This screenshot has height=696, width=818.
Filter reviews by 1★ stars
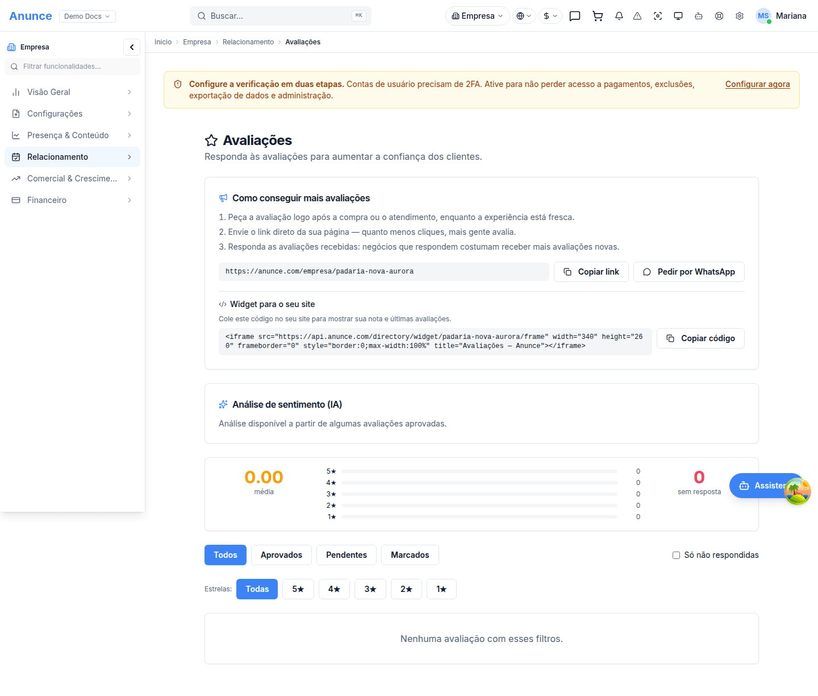(441, 589)
